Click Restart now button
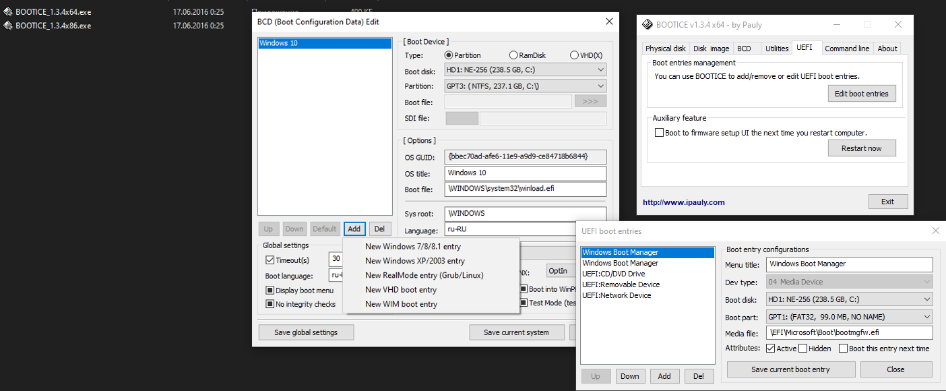Image resolution: width=946 pixels, height=391 pixels. (x=862, y=148)
